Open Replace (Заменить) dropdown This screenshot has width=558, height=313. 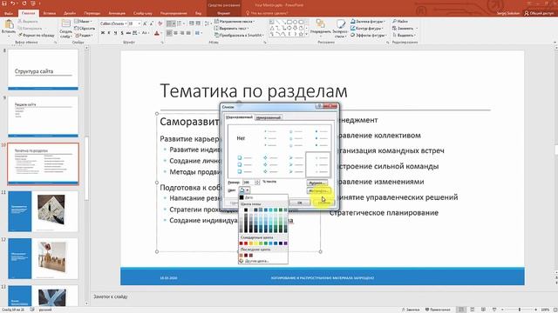[x=405, y=28]
